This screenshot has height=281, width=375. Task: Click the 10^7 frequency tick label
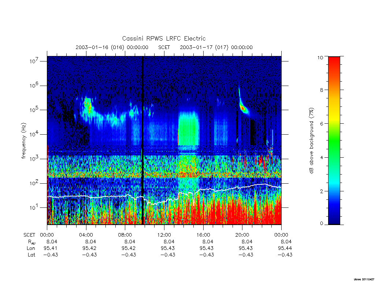coord(34,61)
